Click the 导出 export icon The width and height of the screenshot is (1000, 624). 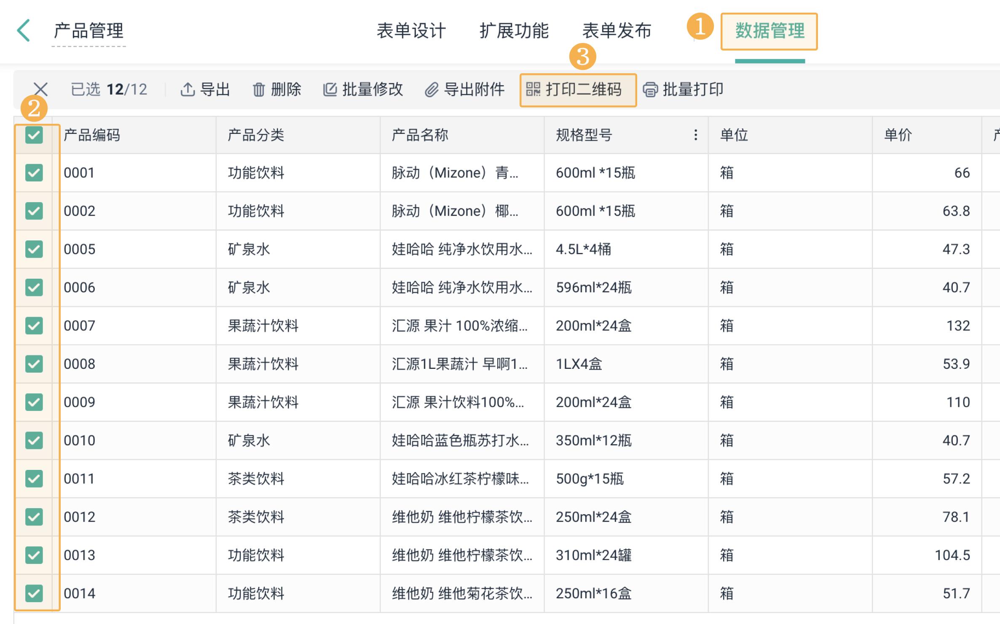click(188, 89)
